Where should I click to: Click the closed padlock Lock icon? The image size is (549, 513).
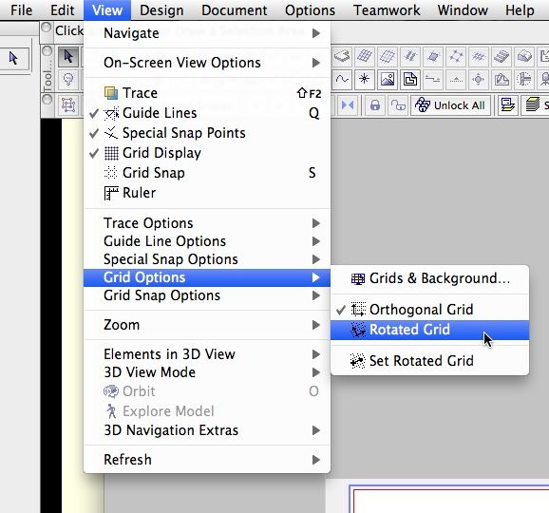(x=375, y=105)
